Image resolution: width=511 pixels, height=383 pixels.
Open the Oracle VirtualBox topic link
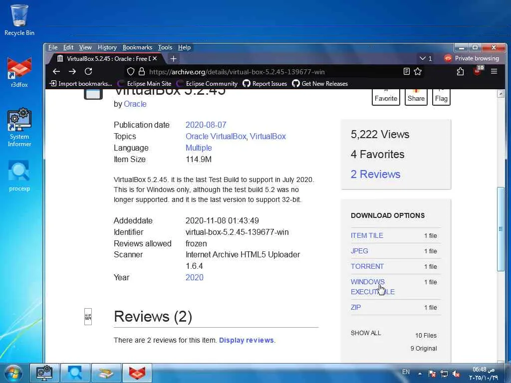click(x=216, y=136)
